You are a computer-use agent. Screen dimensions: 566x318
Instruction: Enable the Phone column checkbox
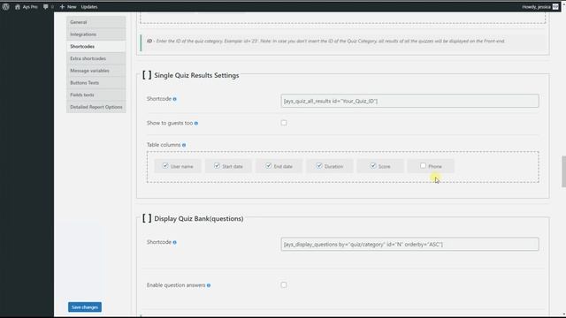(423, 166)
